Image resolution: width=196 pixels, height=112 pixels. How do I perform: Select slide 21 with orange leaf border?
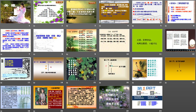click(x=81, y=97)
